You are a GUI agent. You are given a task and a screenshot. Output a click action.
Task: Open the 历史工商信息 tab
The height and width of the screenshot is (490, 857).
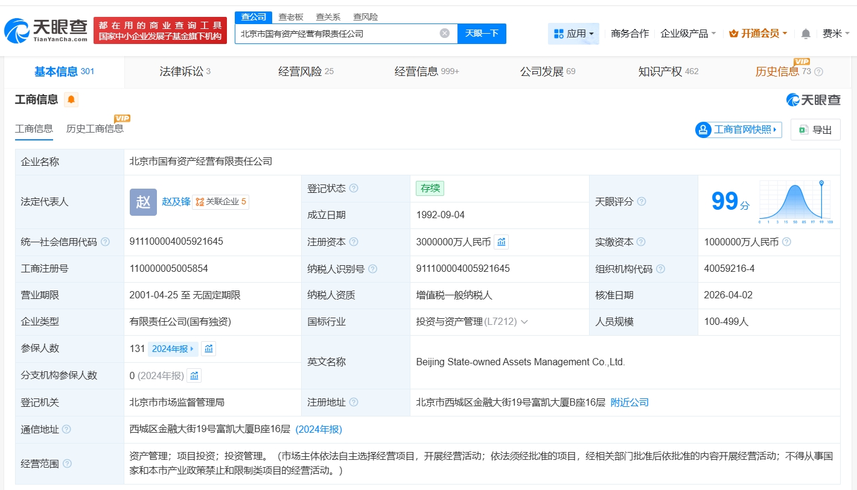point(95,128)
